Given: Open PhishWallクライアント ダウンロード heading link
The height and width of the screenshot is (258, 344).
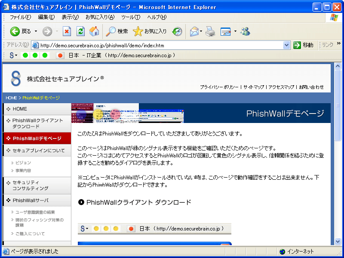Looking at the screenshot, I should tap(138, 202).
